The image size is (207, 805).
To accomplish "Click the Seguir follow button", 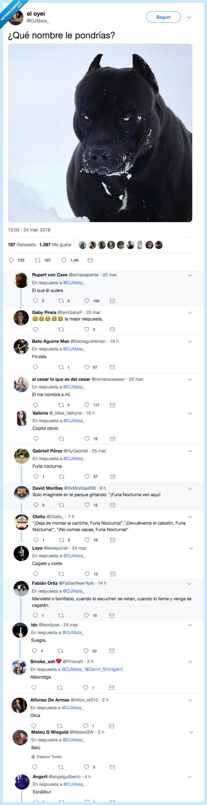I will (x=163, y=17).
